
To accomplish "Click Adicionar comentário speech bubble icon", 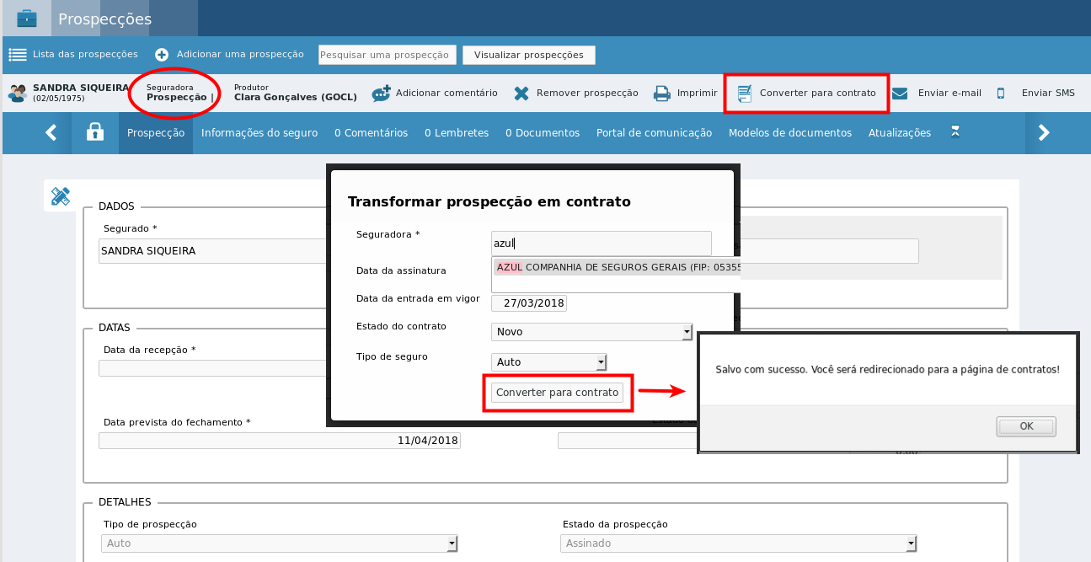I will (x=381, y=94).
